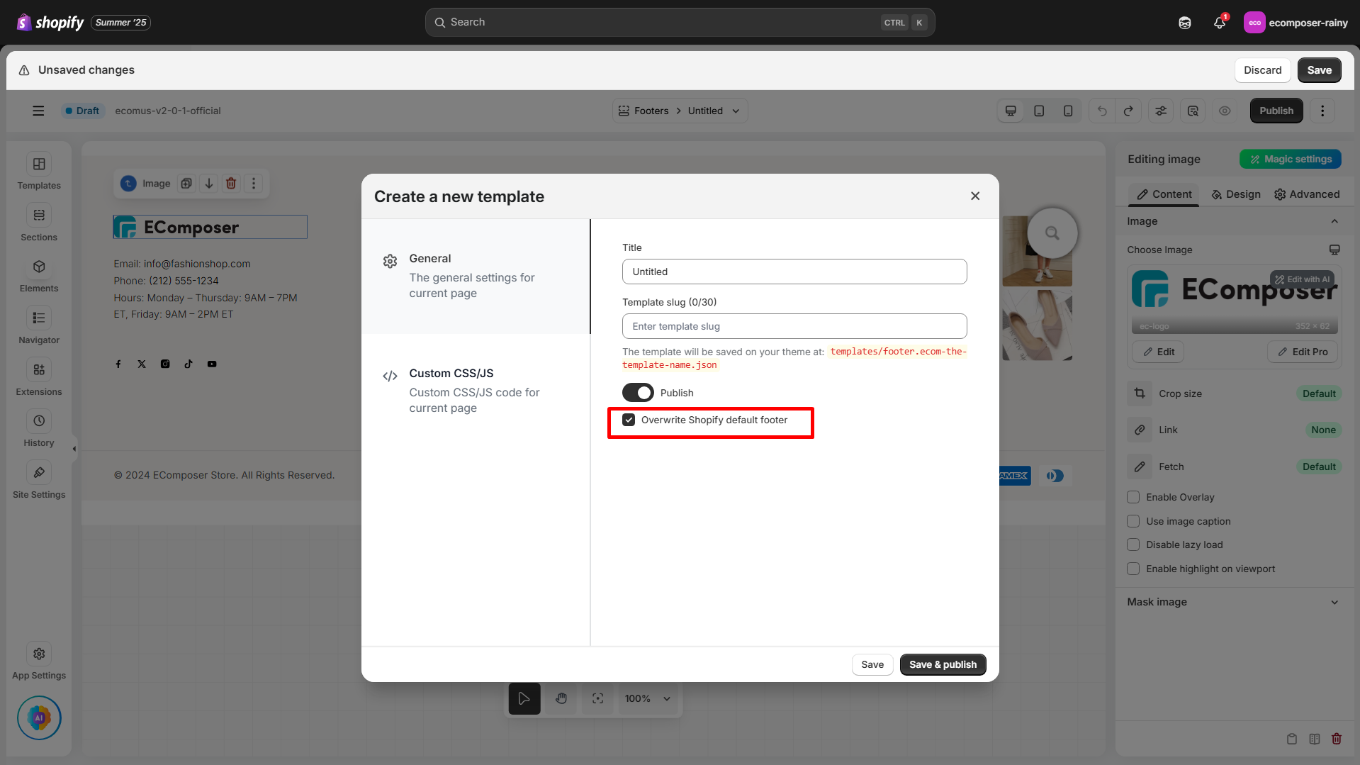Toggle the Publish switch in the template dialog
The image size is (1360, 765).
[637, 392]
